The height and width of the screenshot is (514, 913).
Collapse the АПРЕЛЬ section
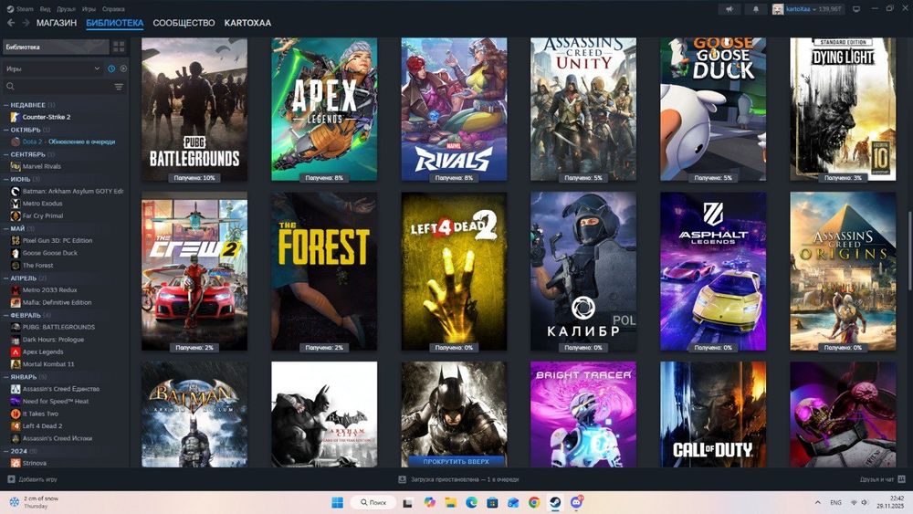(x=6, y=278)
